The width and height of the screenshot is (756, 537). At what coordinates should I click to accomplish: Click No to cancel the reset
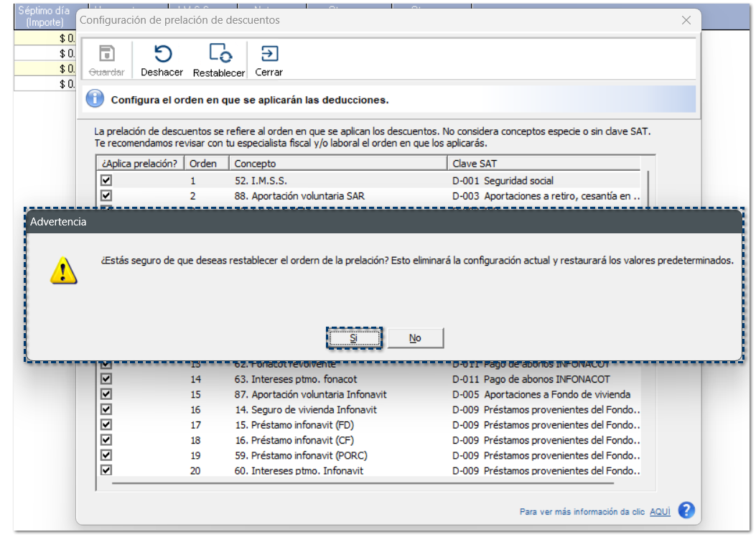tap(415, 338)
